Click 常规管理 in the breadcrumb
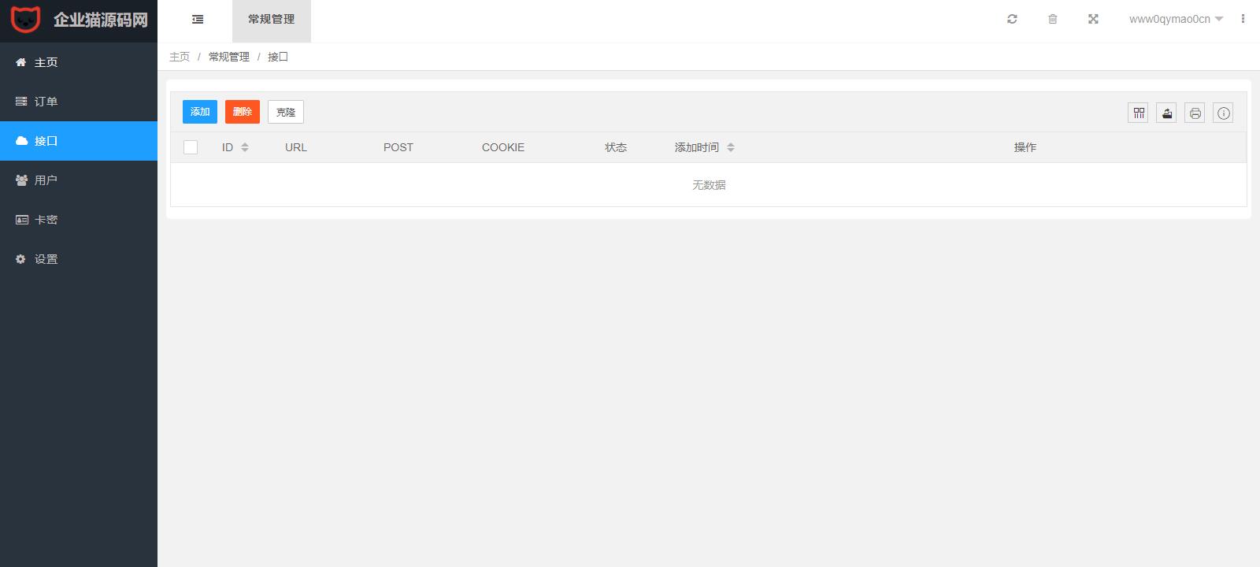The image size is (1260, 567). (x=229, y=57)
